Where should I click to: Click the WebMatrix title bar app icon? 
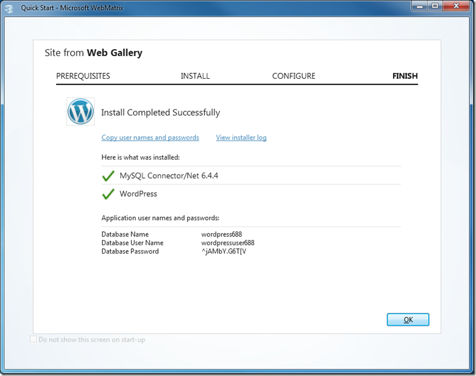pos(9,8)
